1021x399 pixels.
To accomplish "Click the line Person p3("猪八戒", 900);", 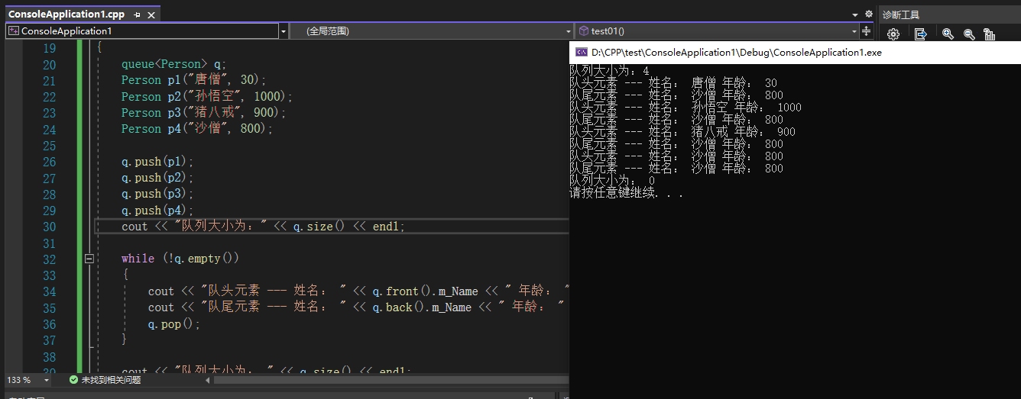I will (x=203, y=113).
